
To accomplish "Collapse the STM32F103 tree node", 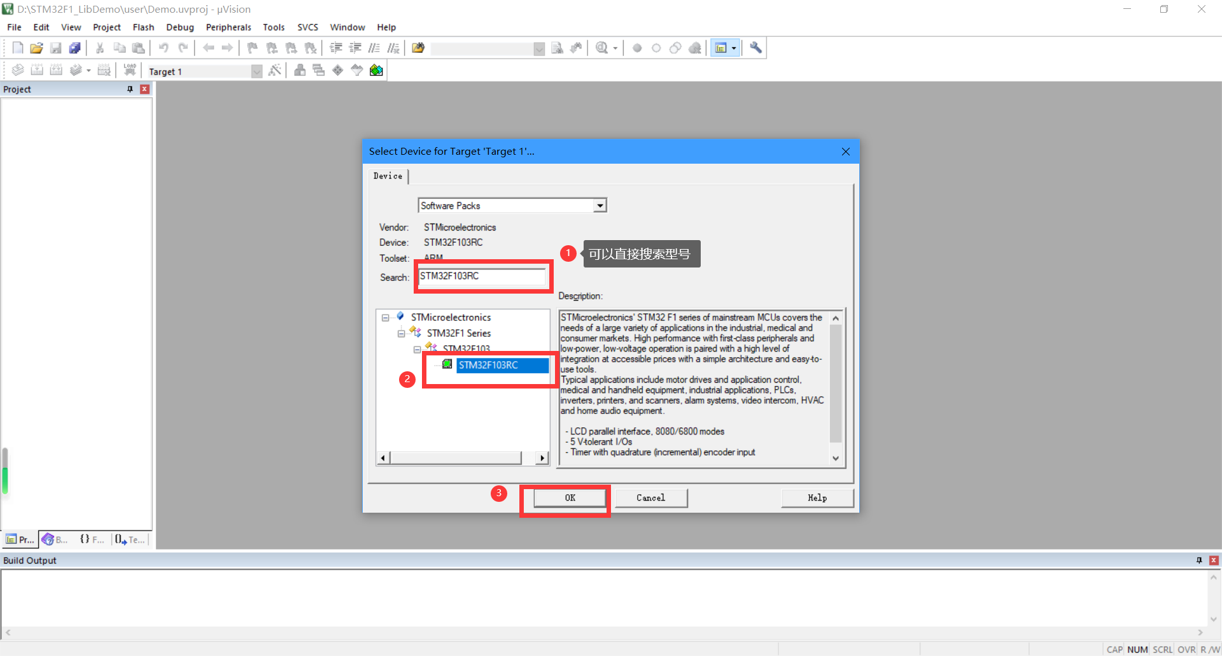I will pos(417,350).
